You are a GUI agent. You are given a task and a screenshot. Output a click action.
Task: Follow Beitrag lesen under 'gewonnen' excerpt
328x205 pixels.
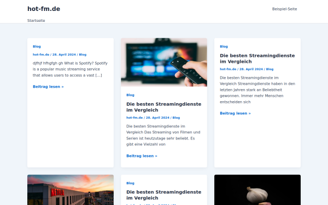[x=235, y=113]
